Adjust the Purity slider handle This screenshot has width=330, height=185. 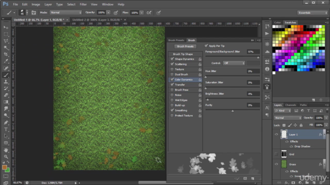233,111
